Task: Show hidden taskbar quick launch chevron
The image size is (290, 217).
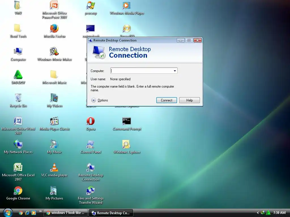Action: [40, 211]
